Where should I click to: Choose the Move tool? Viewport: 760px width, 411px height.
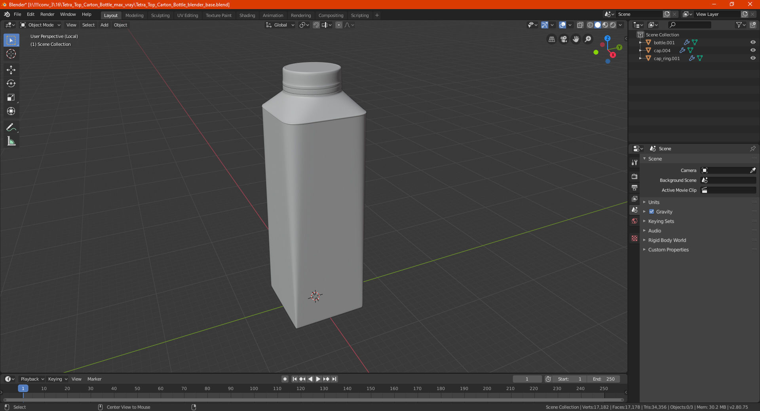pyautogui.click(x=11, y=70)
